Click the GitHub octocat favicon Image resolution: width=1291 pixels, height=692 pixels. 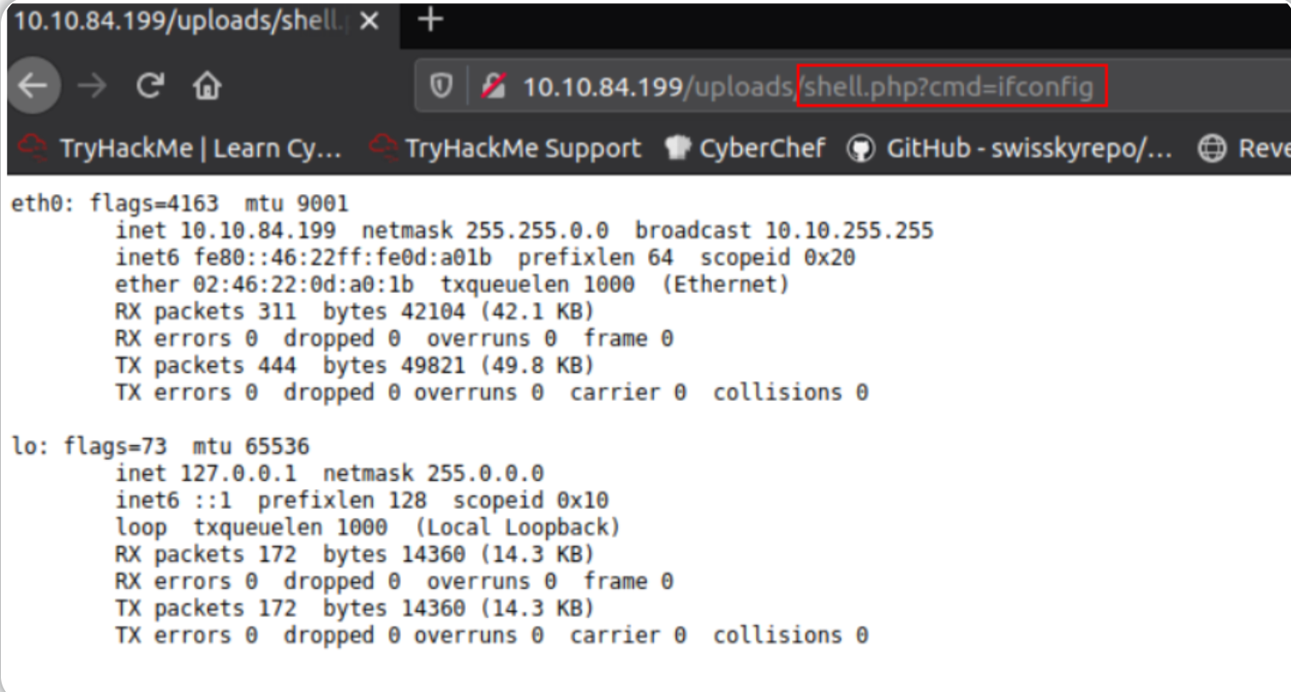tap(860, 148)
